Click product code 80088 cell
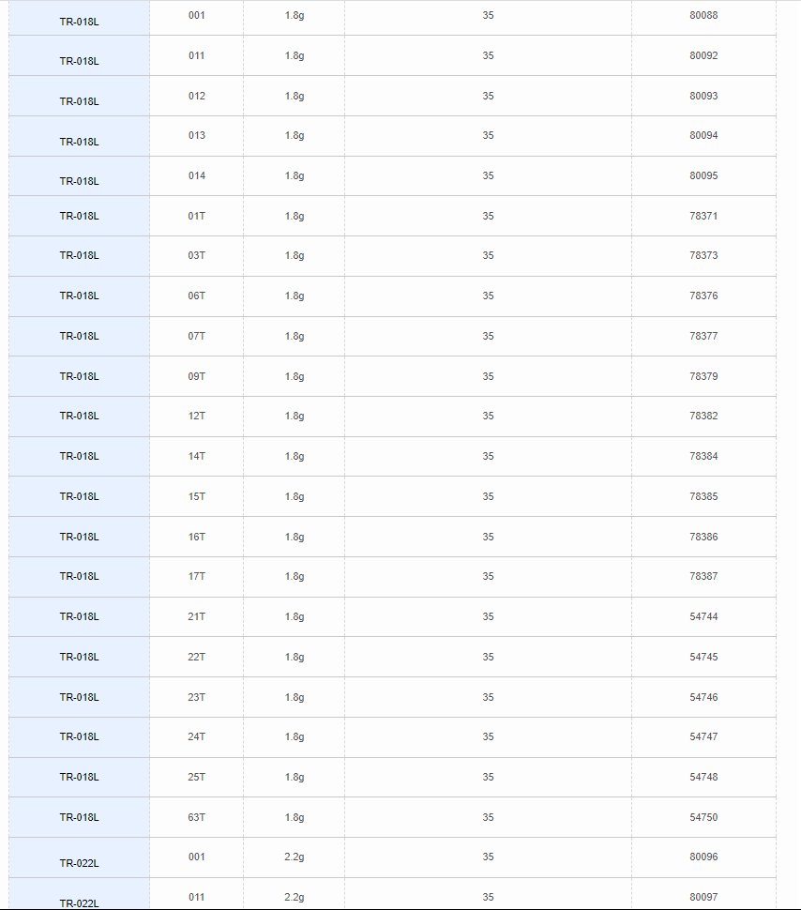Image resolution: width=801 pixels, height=910 pixels. coord(703,16)
